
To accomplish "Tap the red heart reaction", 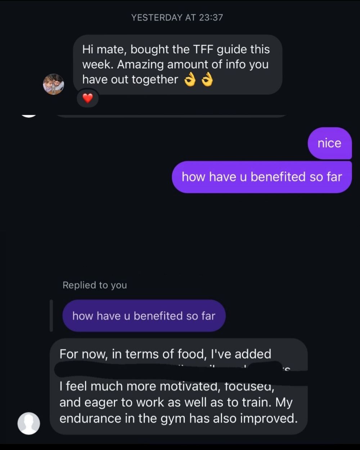I will pos(87,98).
